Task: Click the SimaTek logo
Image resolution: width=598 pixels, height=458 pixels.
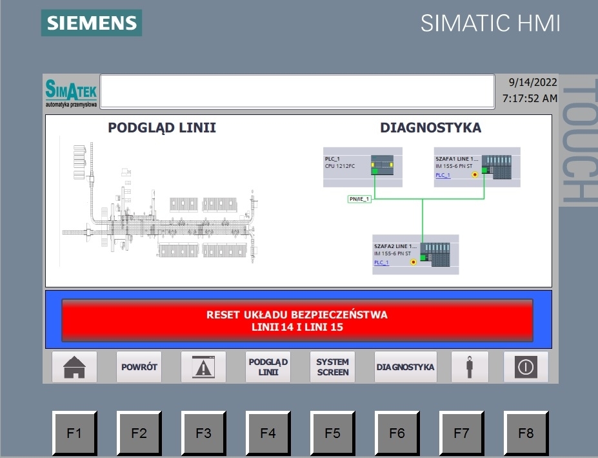Action: (x=72, y=93)
